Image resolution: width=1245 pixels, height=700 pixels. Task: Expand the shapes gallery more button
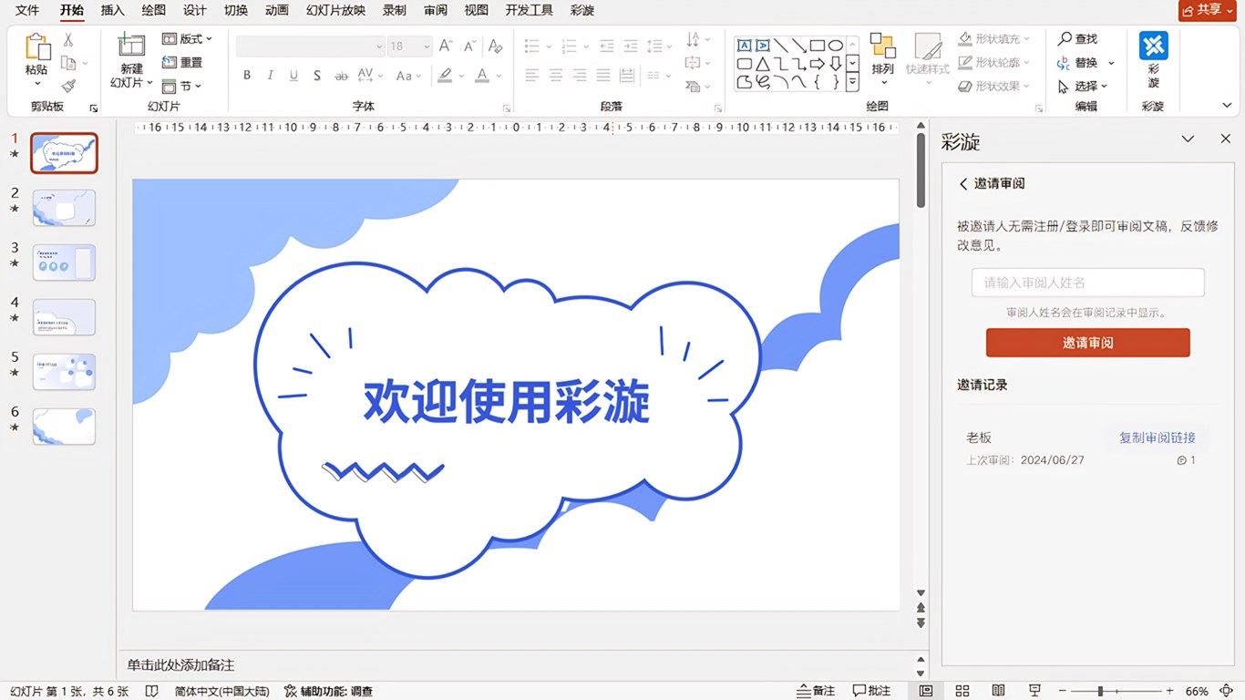pyautogui.click(x=852, y=82)
